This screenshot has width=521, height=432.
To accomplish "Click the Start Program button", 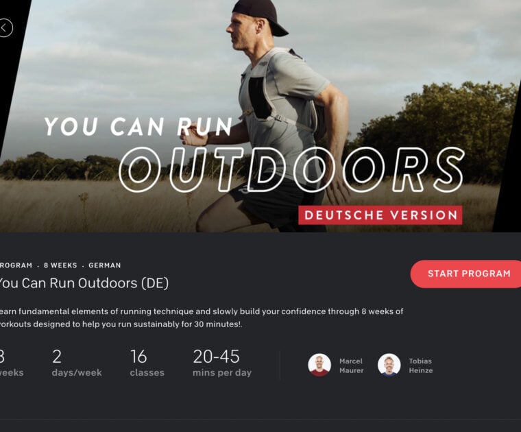I will click(468, 274).
